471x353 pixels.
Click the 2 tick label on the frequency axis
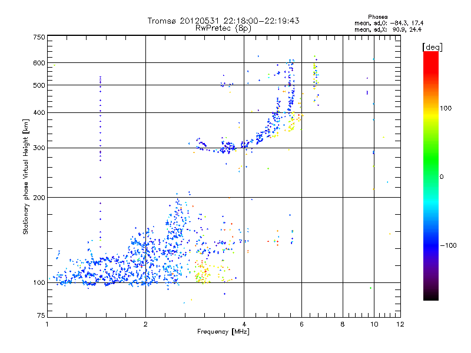145,324
